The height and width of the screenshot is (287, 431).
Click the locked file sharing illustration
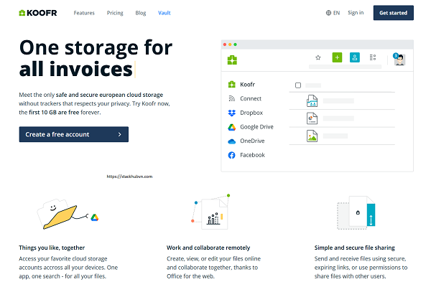[x=356, y=212]
